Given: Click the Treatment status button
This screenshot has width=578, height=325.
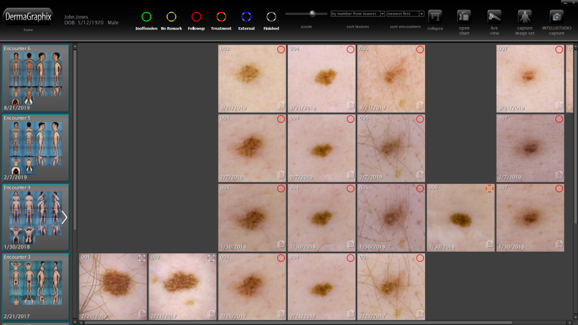Looking at the screenshot, I should pyautogui.click(x=221, y=17).
